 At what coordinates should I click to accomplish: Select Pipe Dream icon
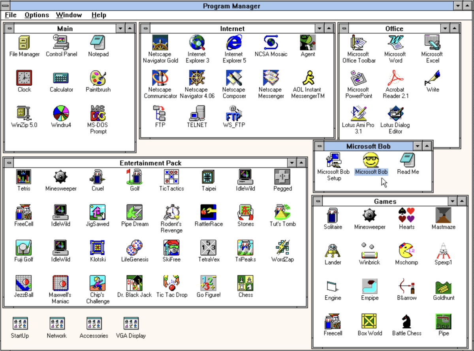tap(135, 212)
